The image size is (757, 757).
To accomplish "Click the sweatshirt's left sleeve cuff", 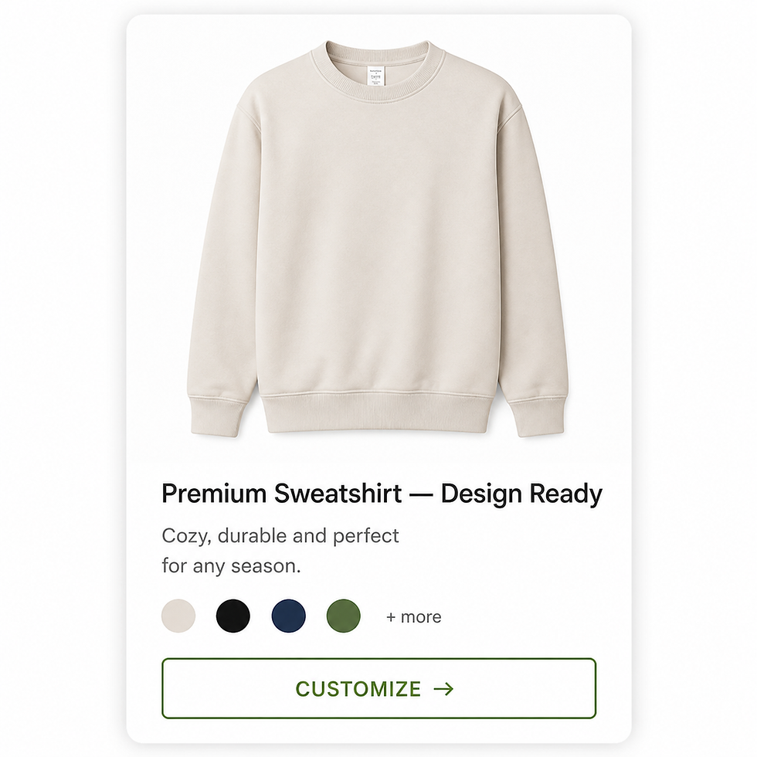I will 217,417.
